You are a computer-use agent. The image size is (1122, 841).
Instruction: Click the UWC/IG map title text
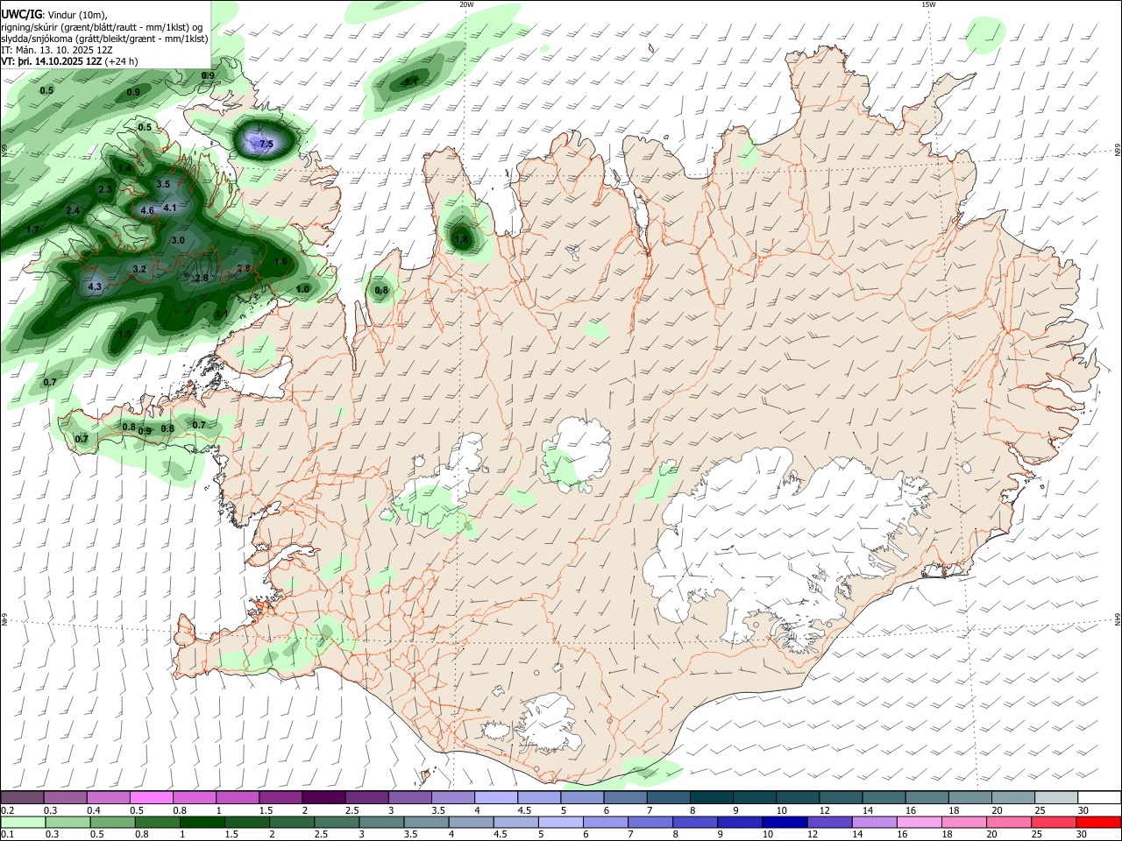pos(21,13)
